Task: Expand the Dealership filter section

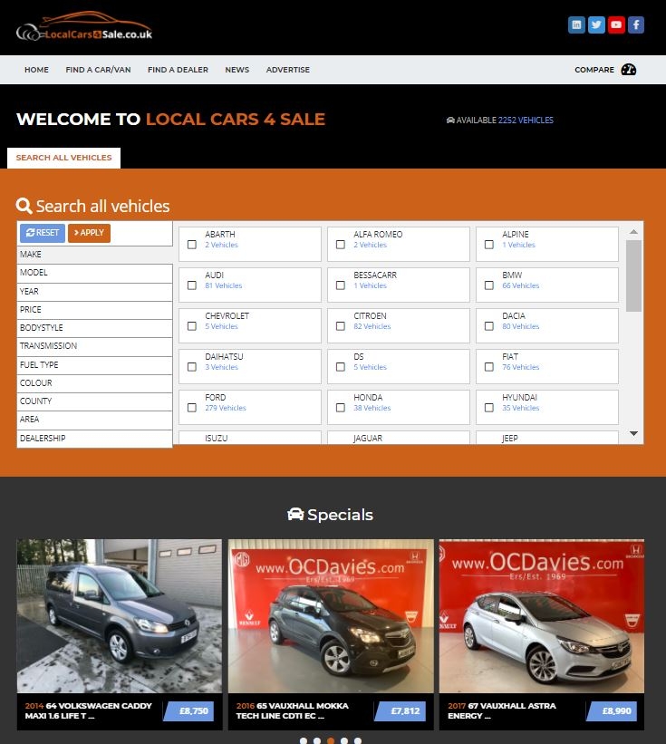Action: coord(94,439)
